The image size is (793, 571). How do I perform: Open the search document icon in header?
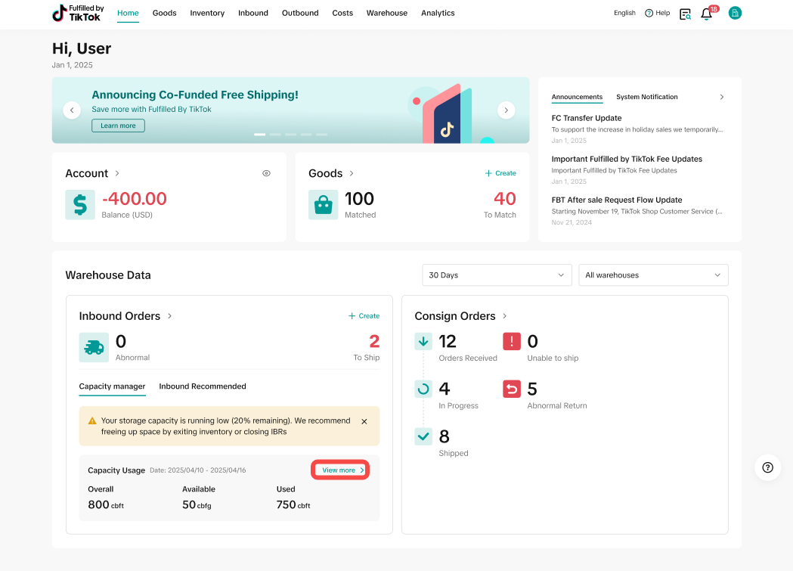click(x=685, y=14)
